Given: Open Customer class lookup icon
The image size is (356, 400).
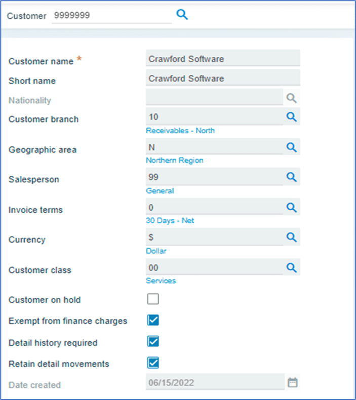Looking at the screenshot, I should [x=291, y=267].
